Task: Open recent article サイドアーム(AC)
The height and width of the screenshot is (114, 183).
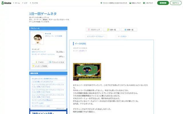Action: 38,103
